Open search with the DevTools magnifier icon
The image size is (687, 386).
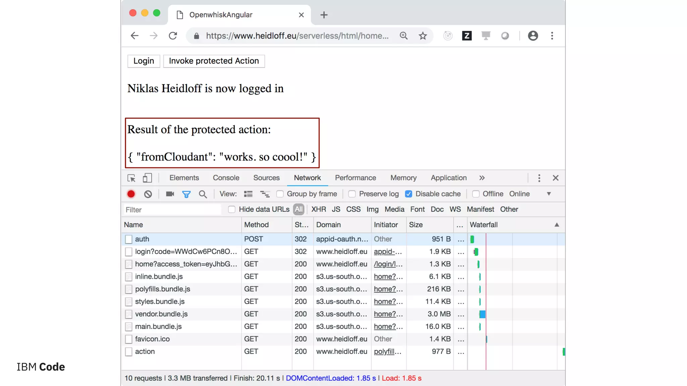(x=203, y=194)
